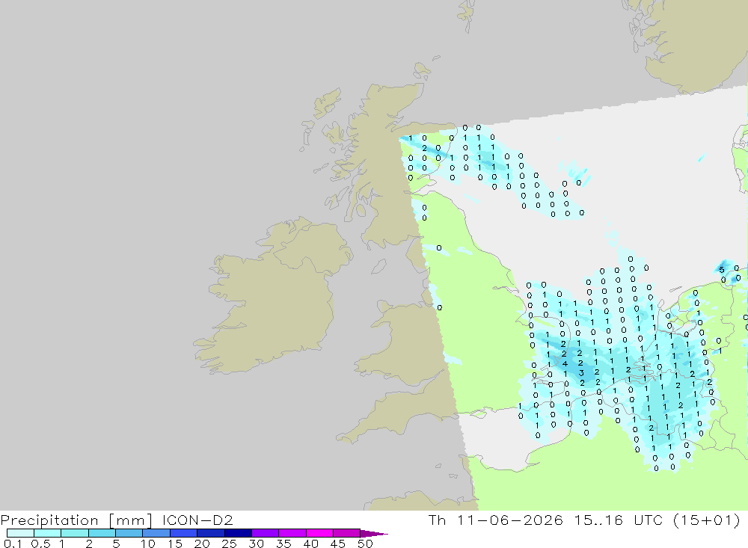
Task: Click the '11-06-2026' date text
Action: click(510, 520)
